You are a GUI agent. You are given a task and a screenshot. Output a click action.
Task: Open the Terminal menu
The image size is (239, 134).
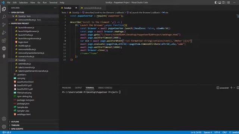click(x=53, y=3)
